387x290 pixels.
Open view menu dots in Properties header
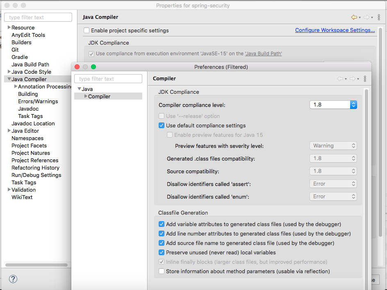pyautogui.click(x=379, y=17)
